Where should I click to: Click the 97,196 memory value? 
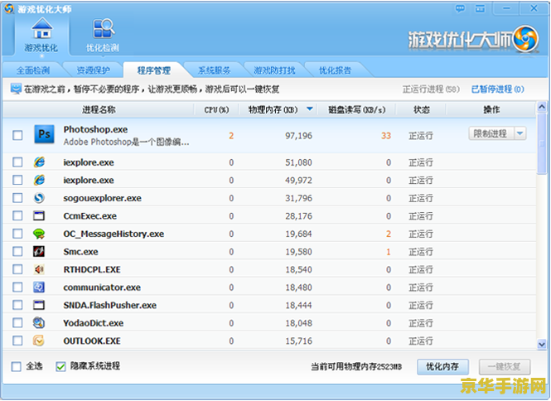click(x=298, y=136)
